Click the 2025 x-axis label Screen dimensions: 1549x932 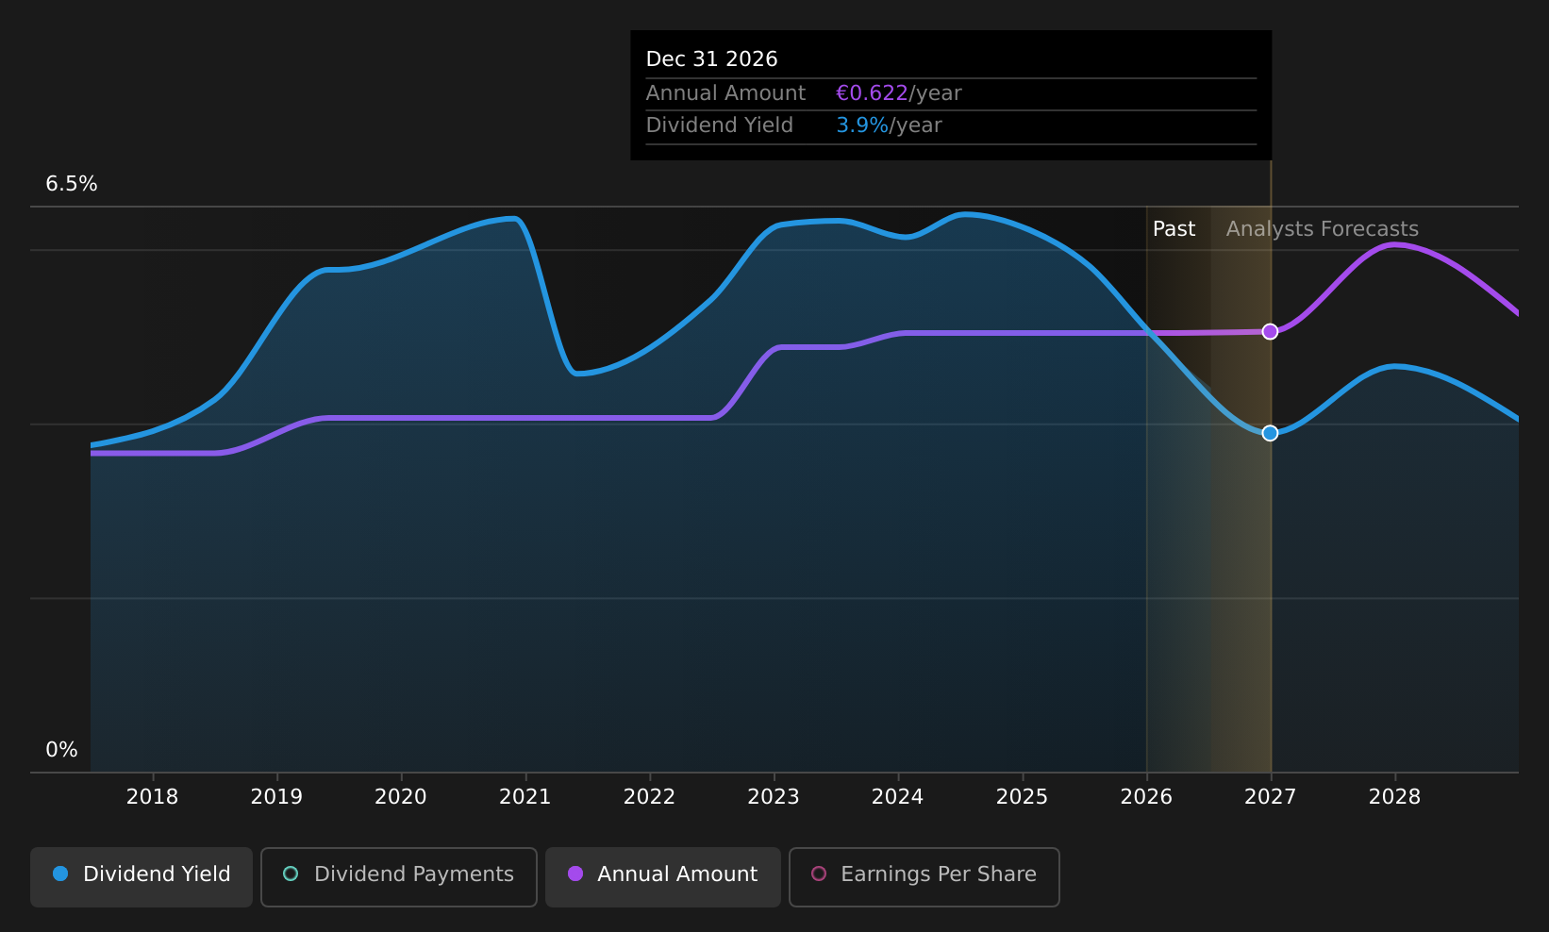[x=1022, y=797]
